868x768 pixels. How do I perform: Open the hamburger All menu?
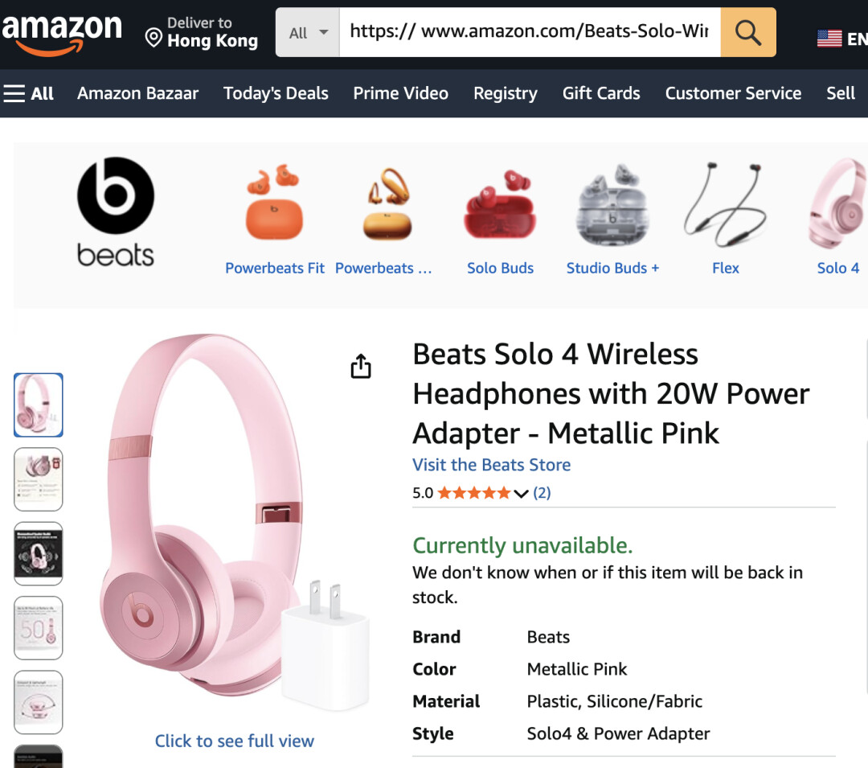click(x=29, y=93)
